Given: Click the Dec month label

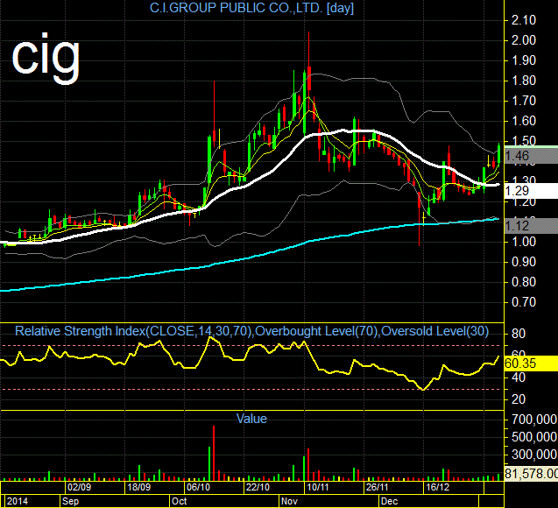Looking at the screenshot, I should tap(389, 501).
